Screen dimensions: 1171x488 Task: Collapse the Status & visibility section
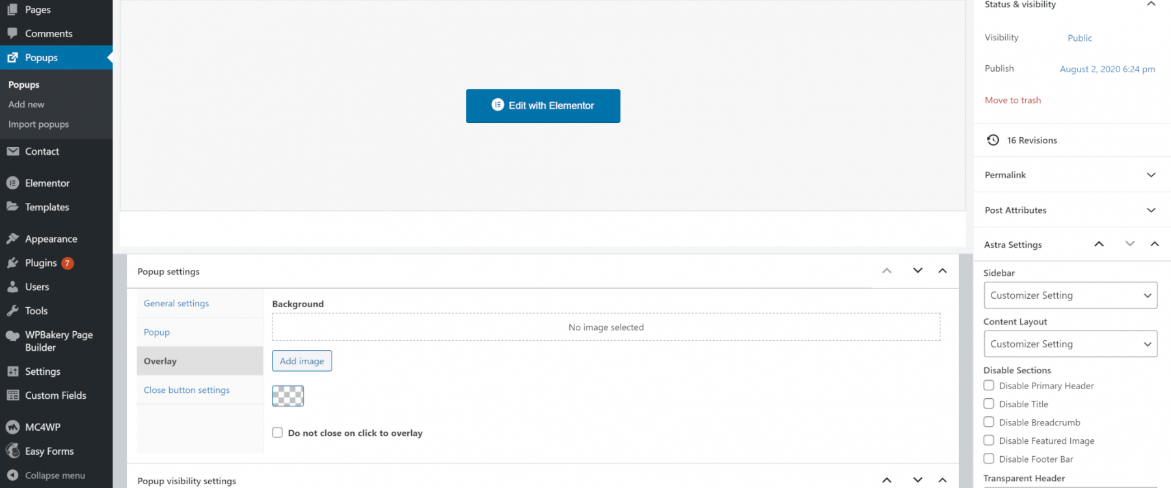point(1151,4)
